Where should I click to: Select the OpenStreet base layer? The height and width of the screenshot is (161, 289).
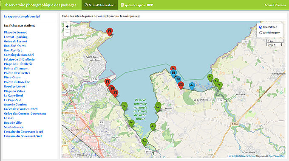tap(261, 27)
